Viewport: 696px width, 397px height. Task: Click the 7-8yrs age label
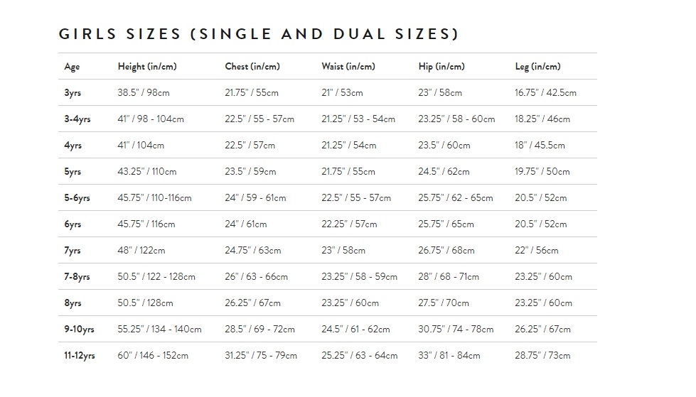click(77, 277)
